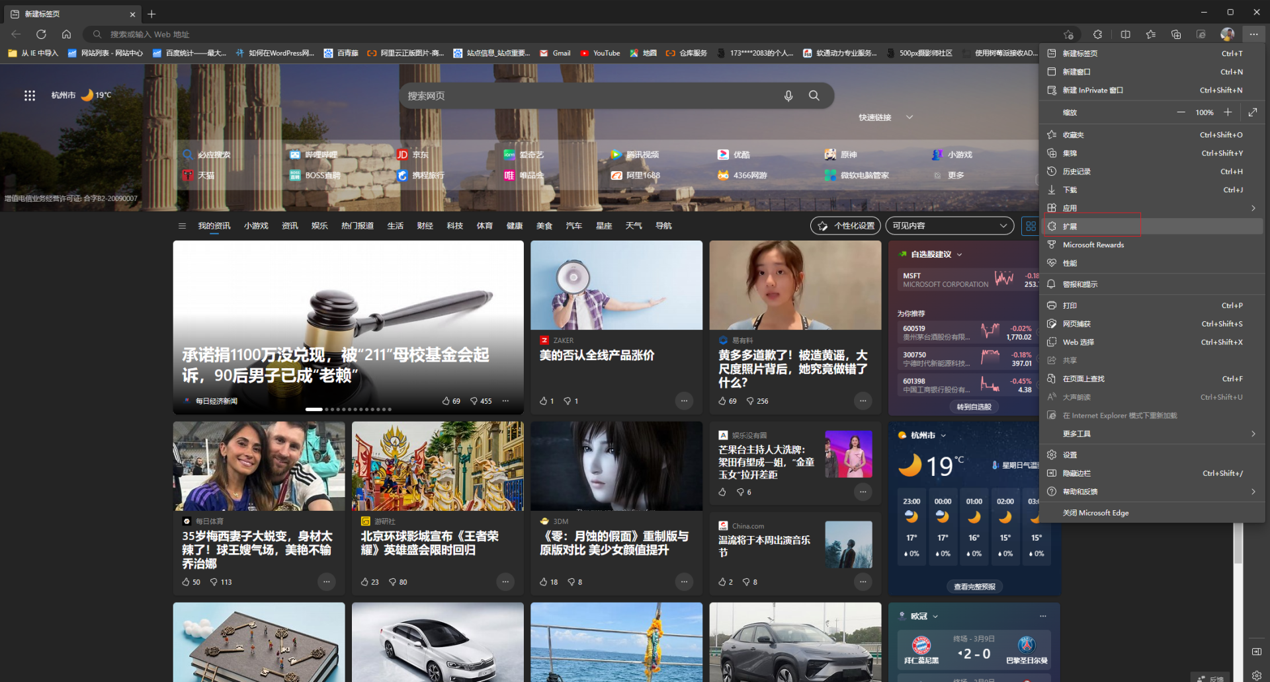
Task: Click the Extensions puzzle icon in toolbar
Action: tap(1097, 34)
